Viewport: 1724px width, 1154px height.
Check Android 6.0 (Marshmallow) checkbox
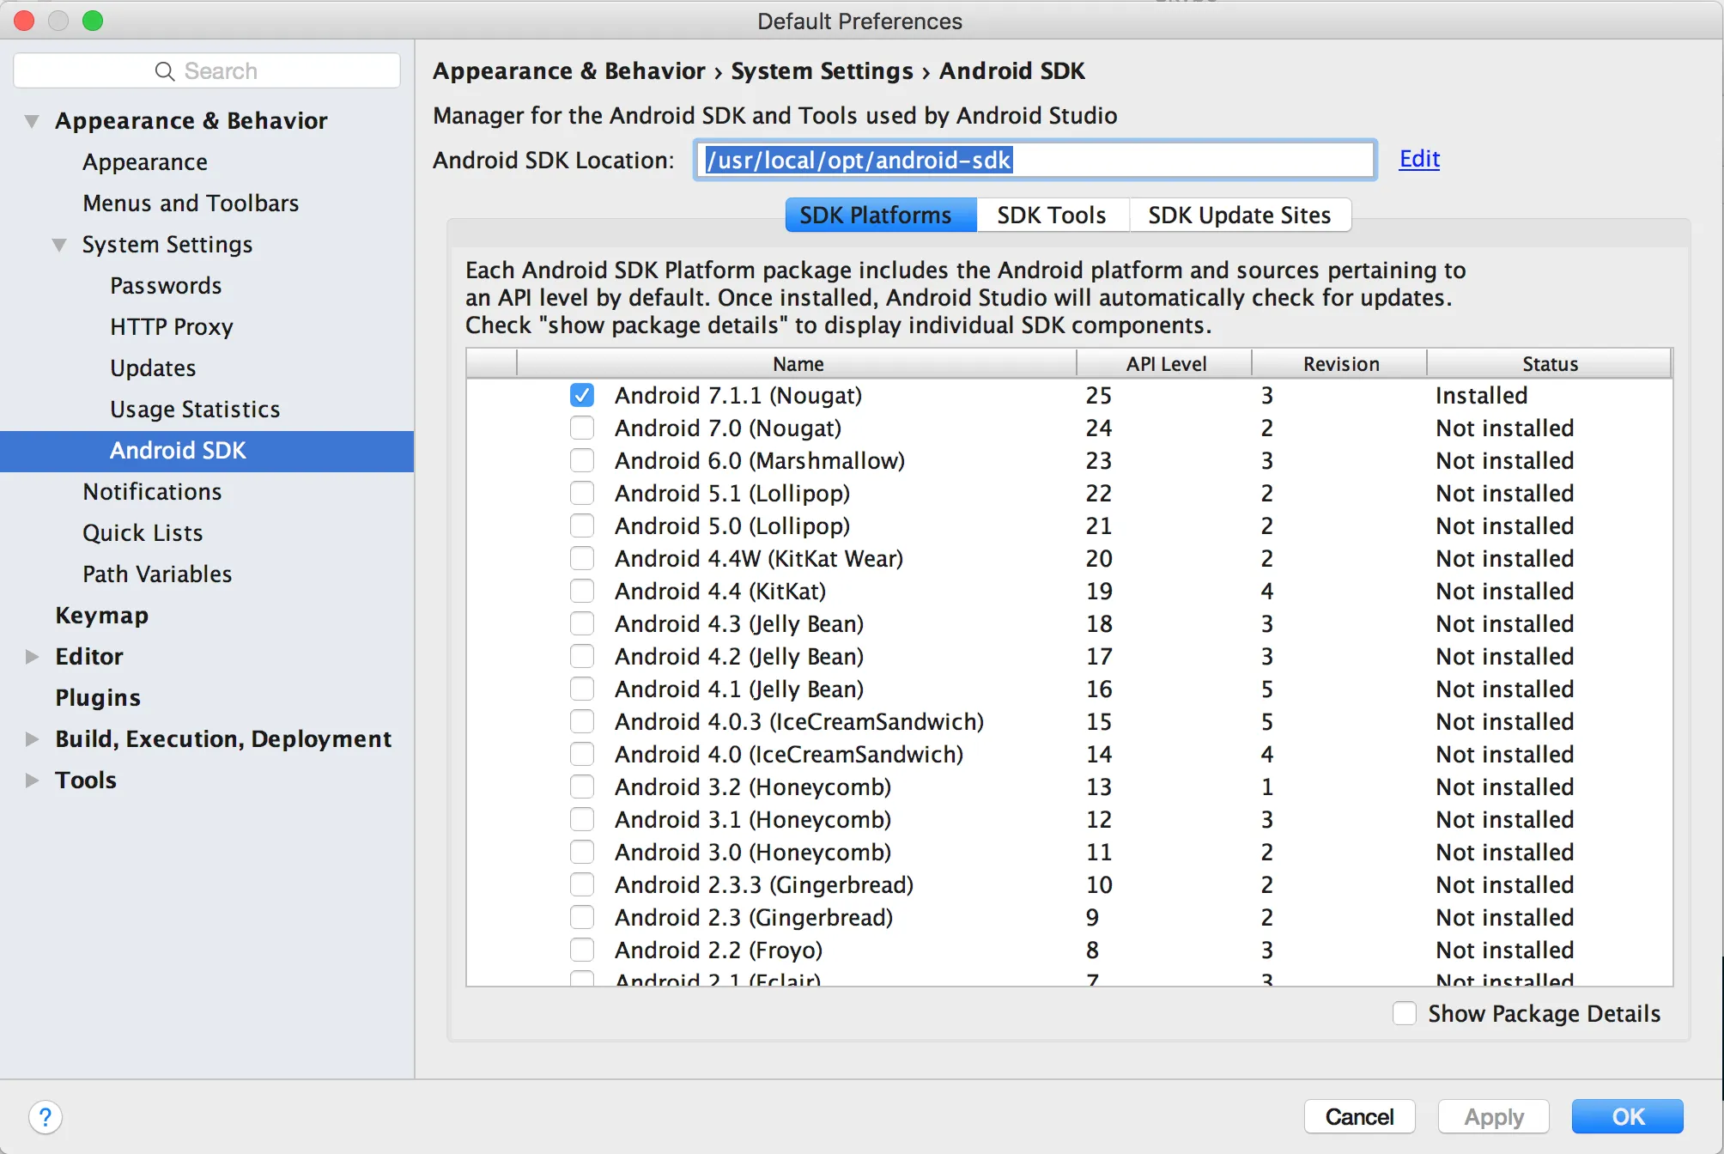(582, 461)
